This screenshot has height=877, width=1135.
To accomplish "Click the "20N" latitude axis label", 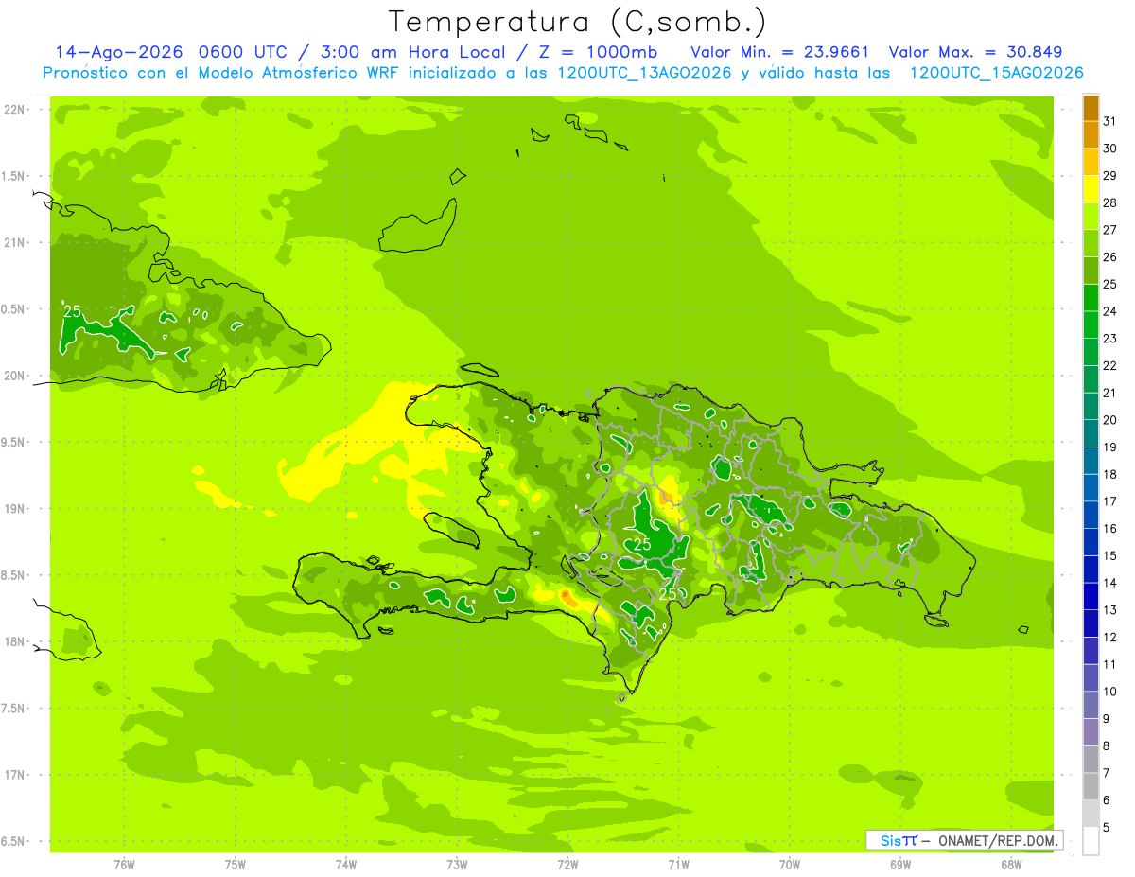I will pyautogui.click(x=15, y=376).
